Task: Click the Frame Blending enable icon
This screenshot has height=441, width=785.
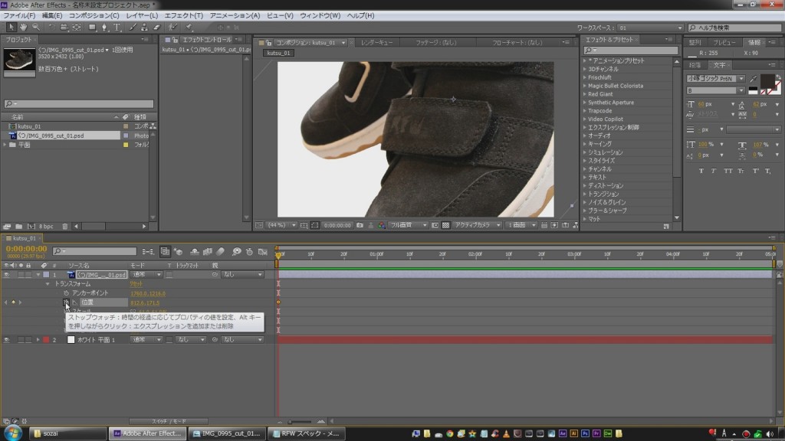Action: point(207,251)
